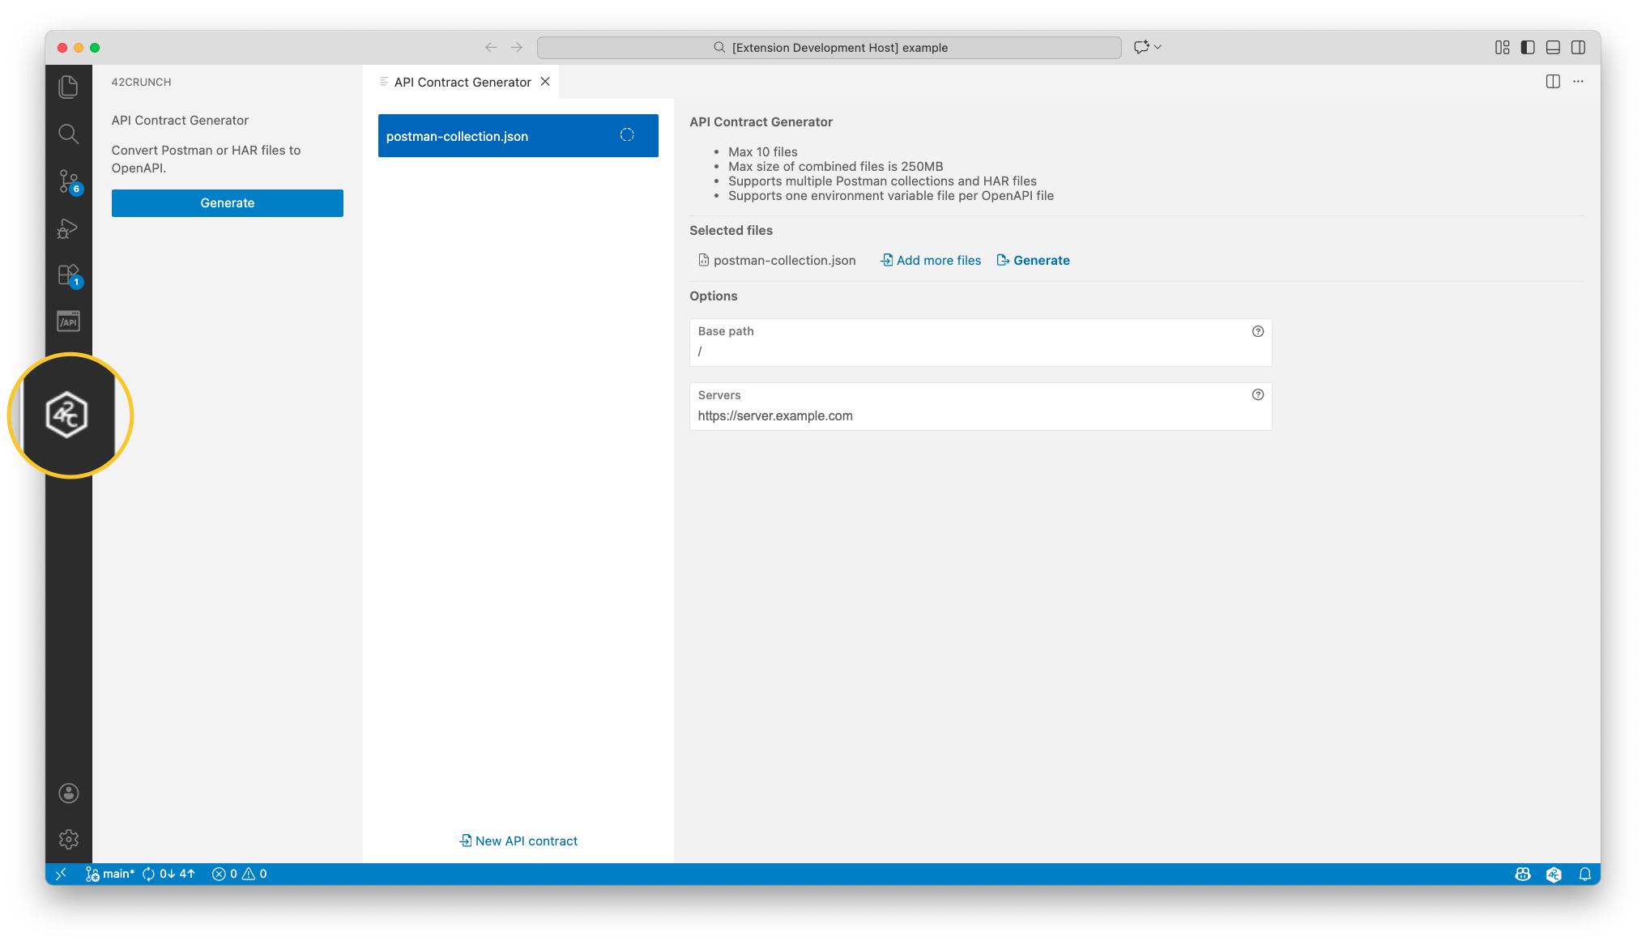The width and height of the screenshot is (1646, 945).
Task: Toggle the bottom panel visibility
Action: [1553, 47]
